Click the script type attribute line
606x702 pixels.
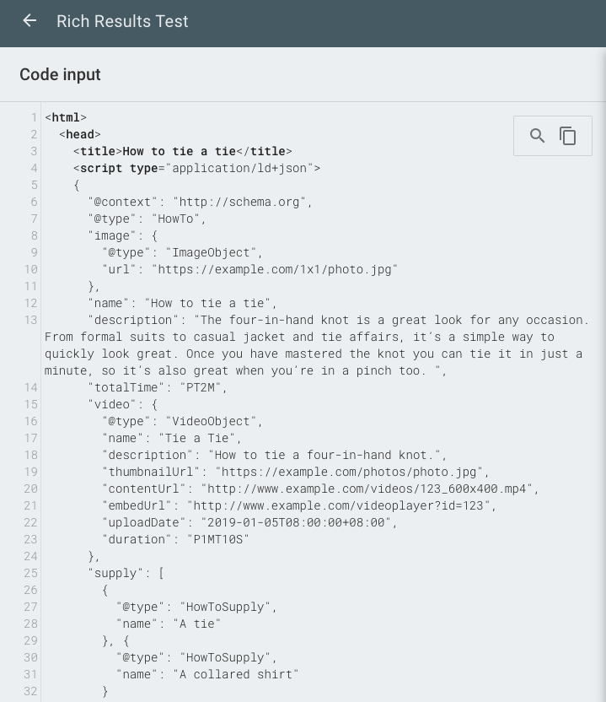pyautogui.click(x=196, y=169)
